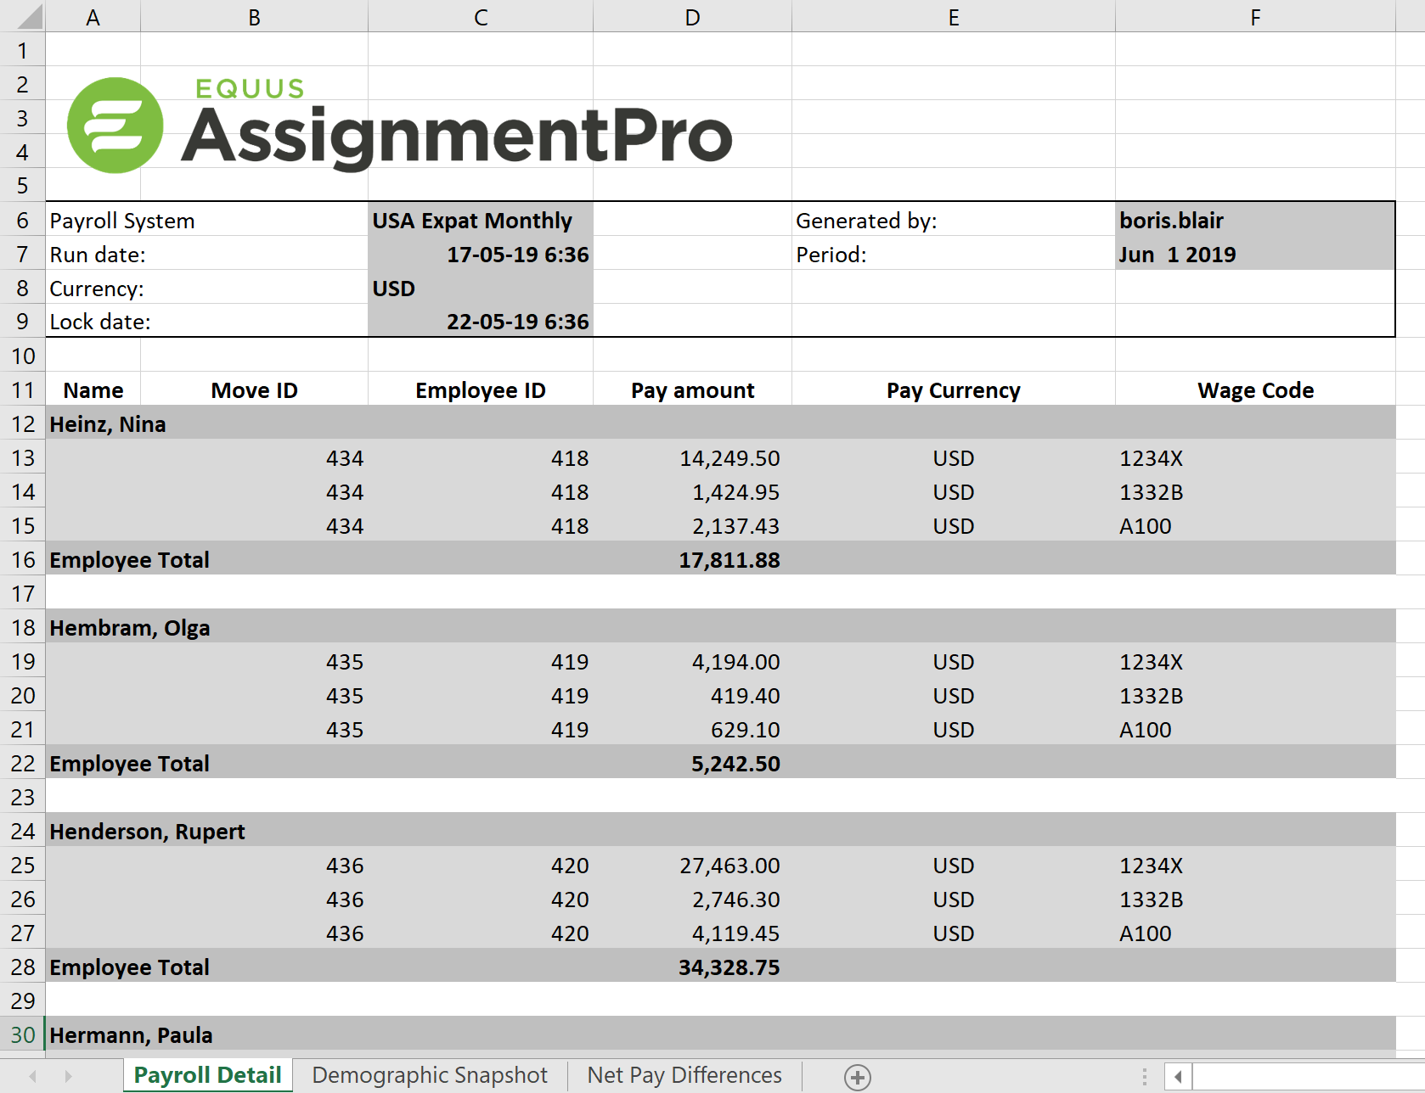This screenshot has width=1425, height=1093.
Task: Click the sheet tab split handle dots
Action: click(x=1145, y=1077)
